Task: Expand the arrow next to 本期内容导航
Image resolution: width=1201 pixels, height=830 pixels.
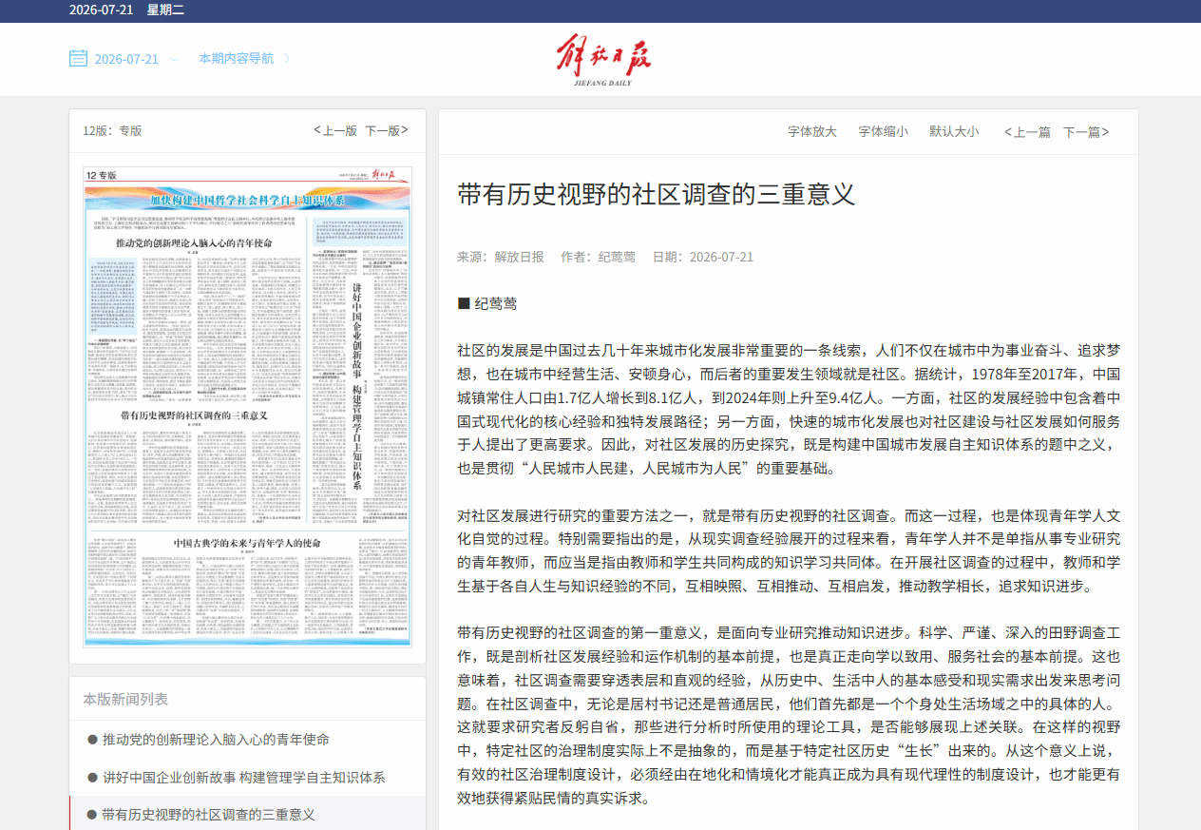Action: pyautogui.click(x=286, y=58)
